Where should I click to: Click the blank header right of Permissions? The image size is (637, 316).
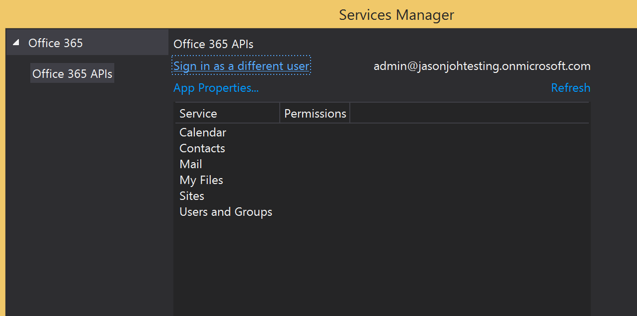[x=469, y=114]
